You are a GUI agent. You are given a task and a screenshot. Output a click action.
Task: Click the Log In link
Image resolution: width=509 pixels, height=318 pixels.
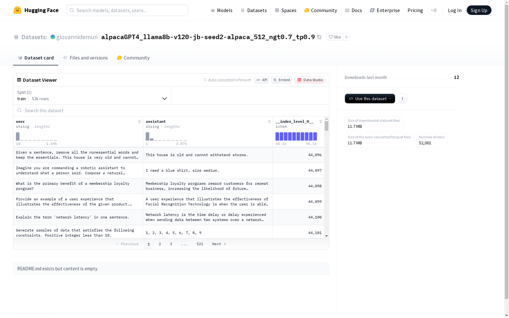[455, 10]
